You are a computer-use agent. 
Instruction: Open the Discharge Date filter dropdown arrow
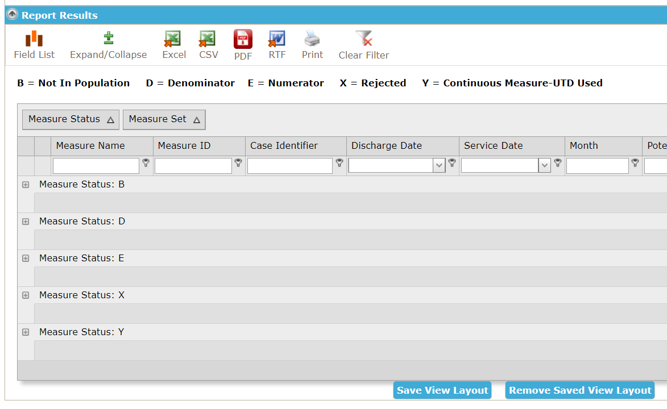point(439,165)
